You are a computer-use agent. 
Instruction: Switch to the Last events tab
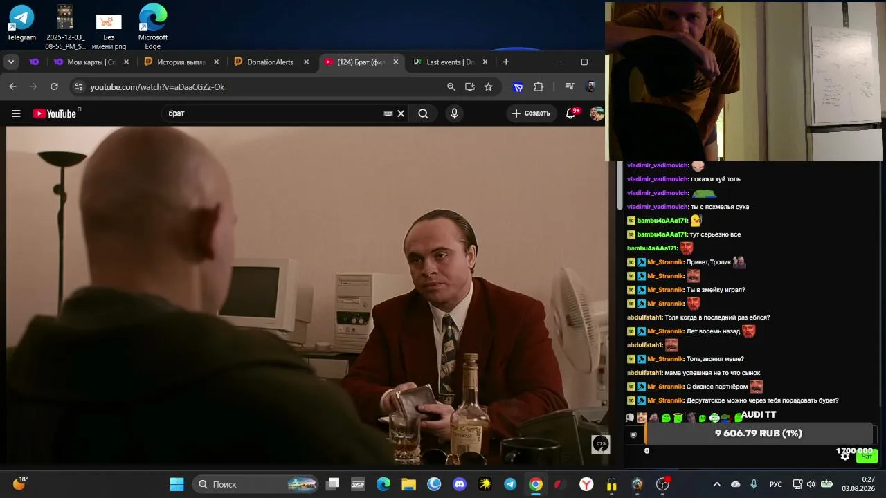(450, 62)
